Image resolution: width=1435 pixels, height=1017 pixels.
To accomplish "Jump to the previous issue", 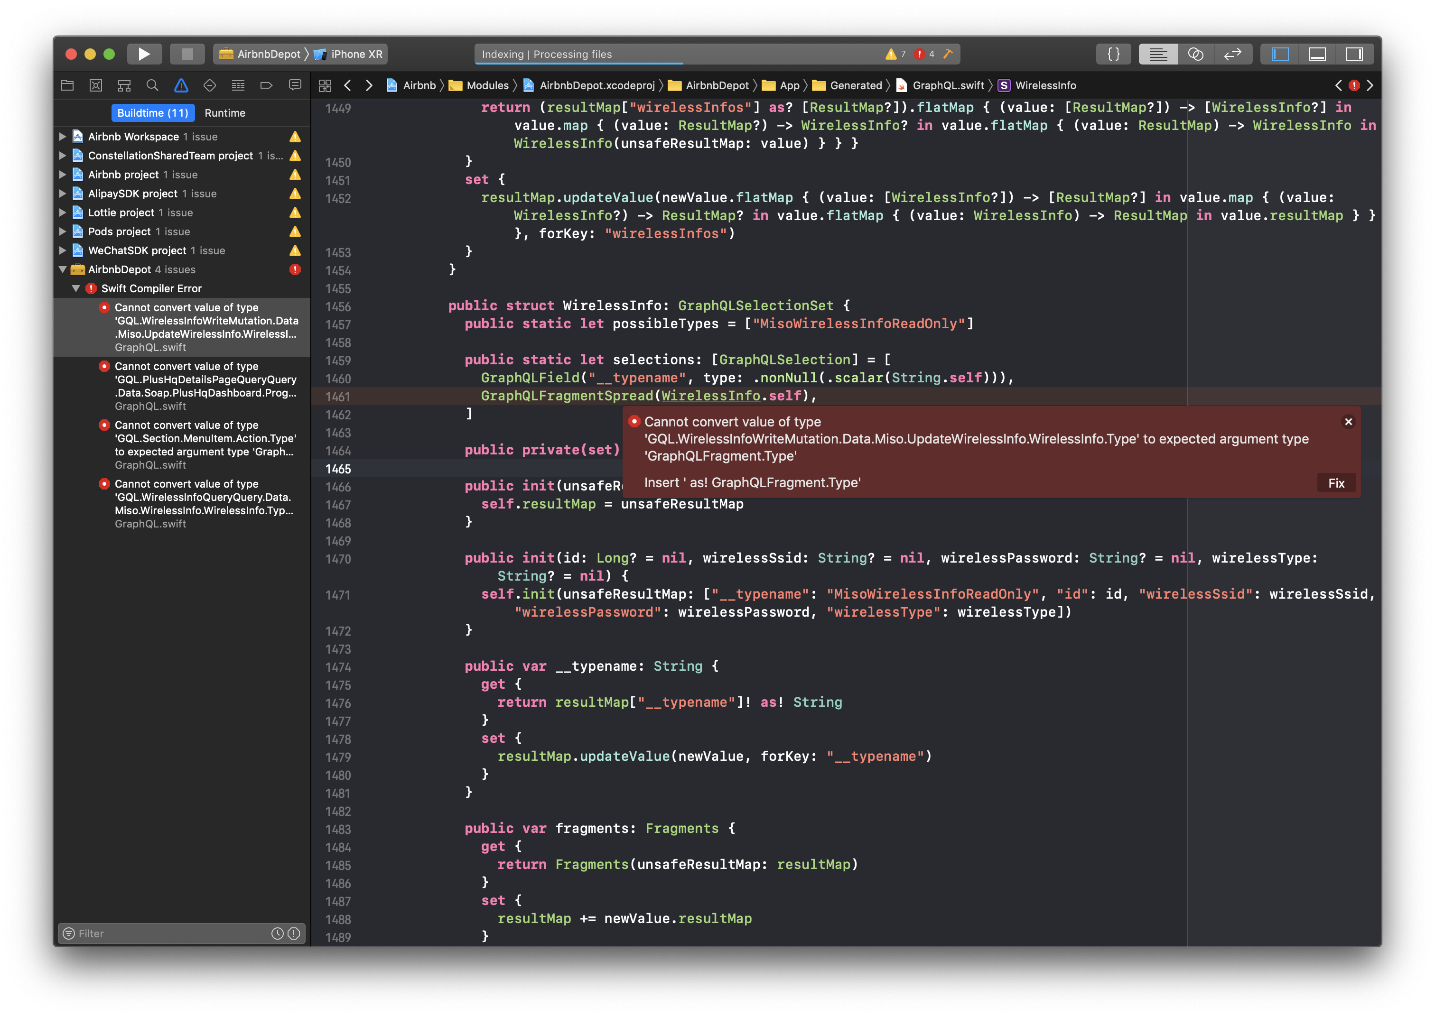I will point(1338,86).
